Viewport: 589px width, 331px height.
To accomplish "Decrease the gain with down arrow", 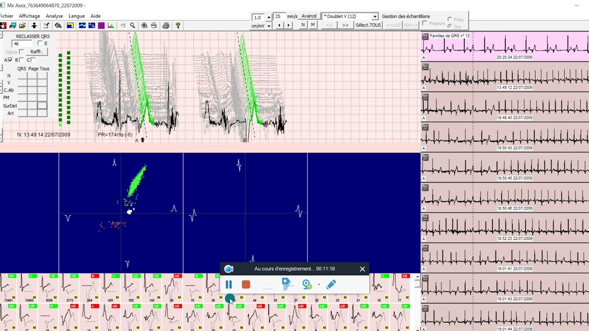I will 269,25.
